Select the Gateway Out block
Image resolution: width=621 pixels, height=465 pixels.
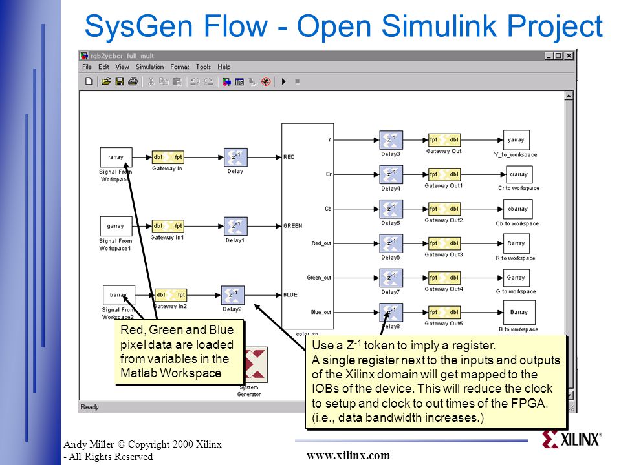point(444,140)
